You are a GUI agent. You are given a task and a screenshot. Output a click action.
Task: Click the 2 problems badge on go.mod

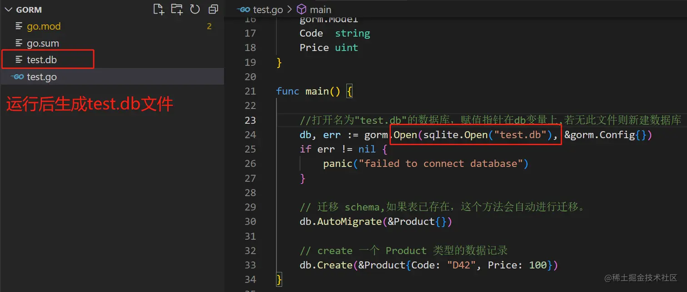coord(209,26)
